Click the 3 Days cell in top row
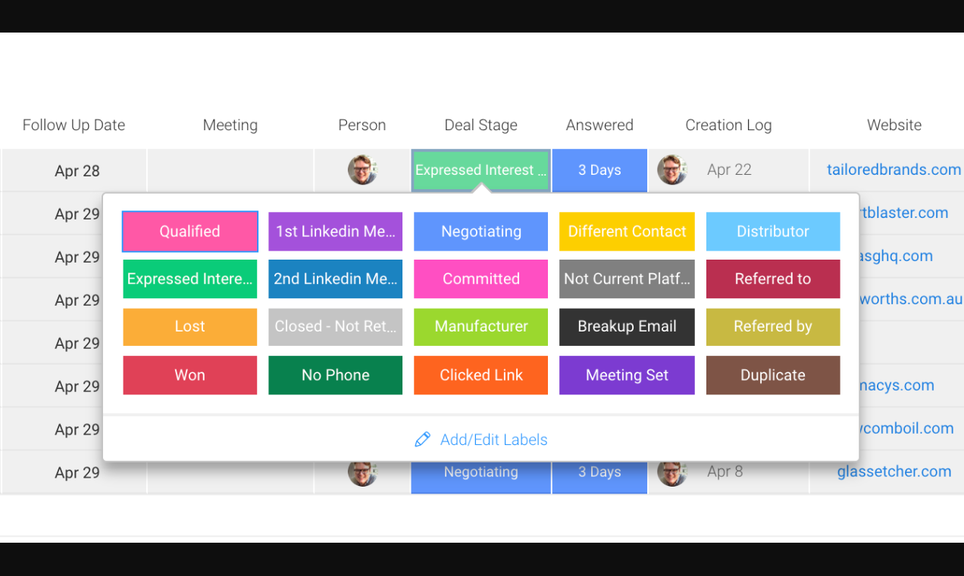Viewport: 964px width, 576px height. pyautogui.click(x=599, y=170)
